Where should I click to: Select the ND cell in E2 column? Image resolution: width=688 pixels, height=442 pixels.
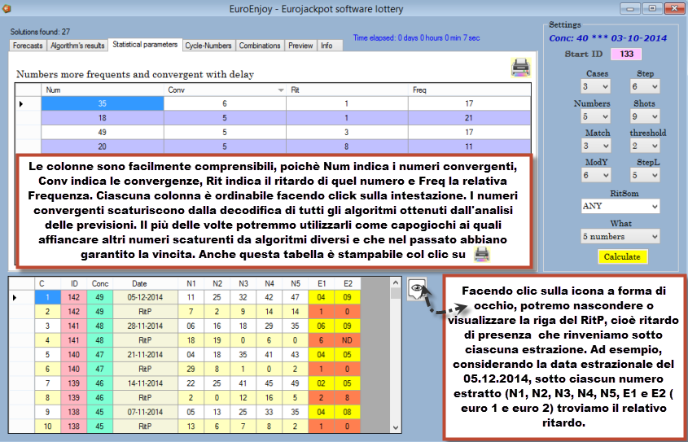[348, 340]
